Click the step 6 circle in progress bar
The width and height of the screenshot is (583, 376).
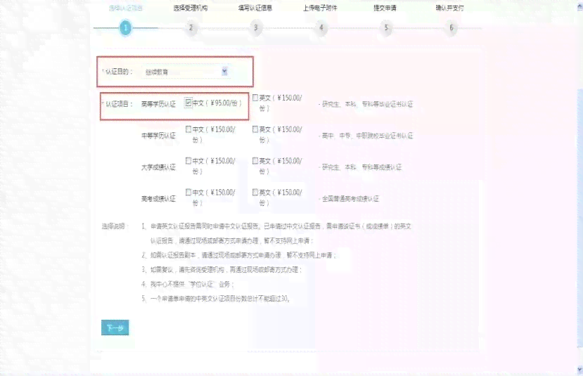point(451,28)
